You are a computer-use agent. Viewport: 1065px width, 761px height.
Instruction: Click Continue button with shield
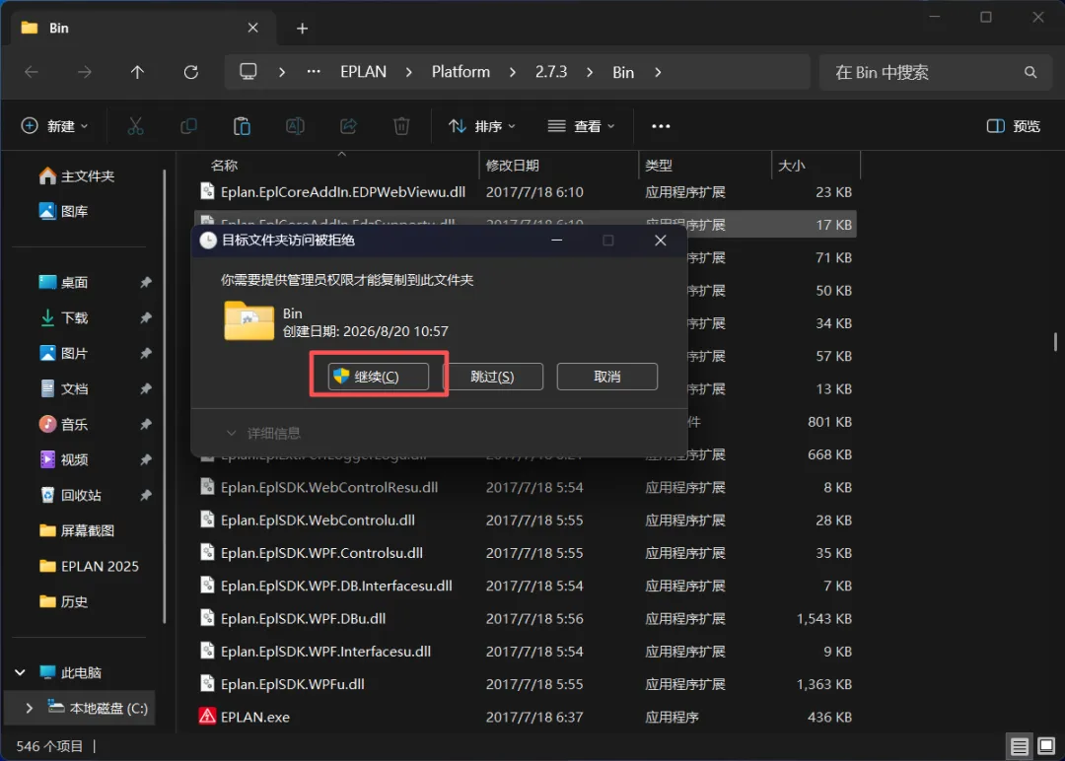pyautogui.click(x=379, y=377)
